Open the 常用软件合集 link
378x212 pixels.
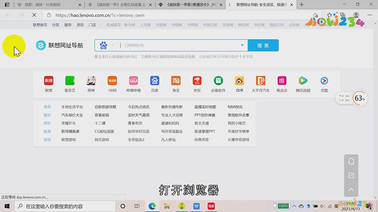pos(239,115)
